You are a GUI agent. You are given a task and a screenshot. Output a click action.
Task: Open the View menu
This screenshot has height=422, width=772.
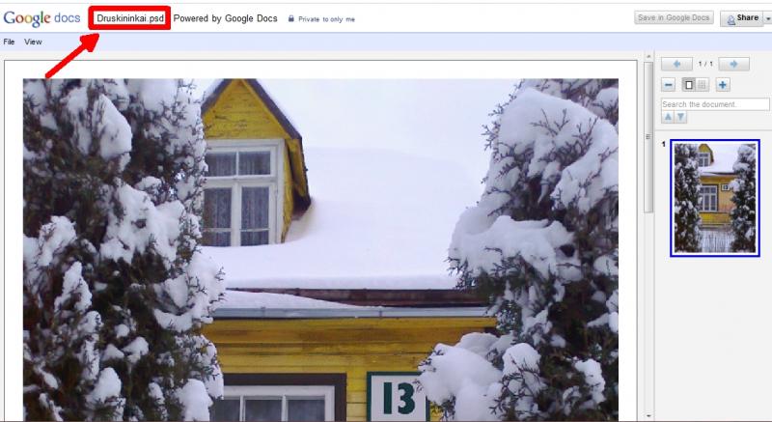coord(33,42)
